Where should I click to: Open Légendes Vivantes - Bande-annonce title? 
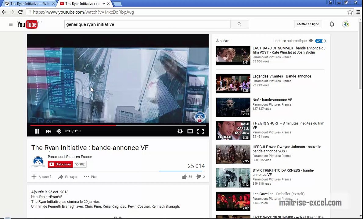coord(282,76)
